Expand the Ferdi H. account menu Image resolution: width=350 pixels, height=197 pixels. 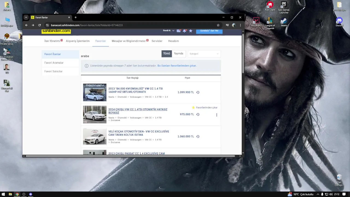(x=169, y=31)
